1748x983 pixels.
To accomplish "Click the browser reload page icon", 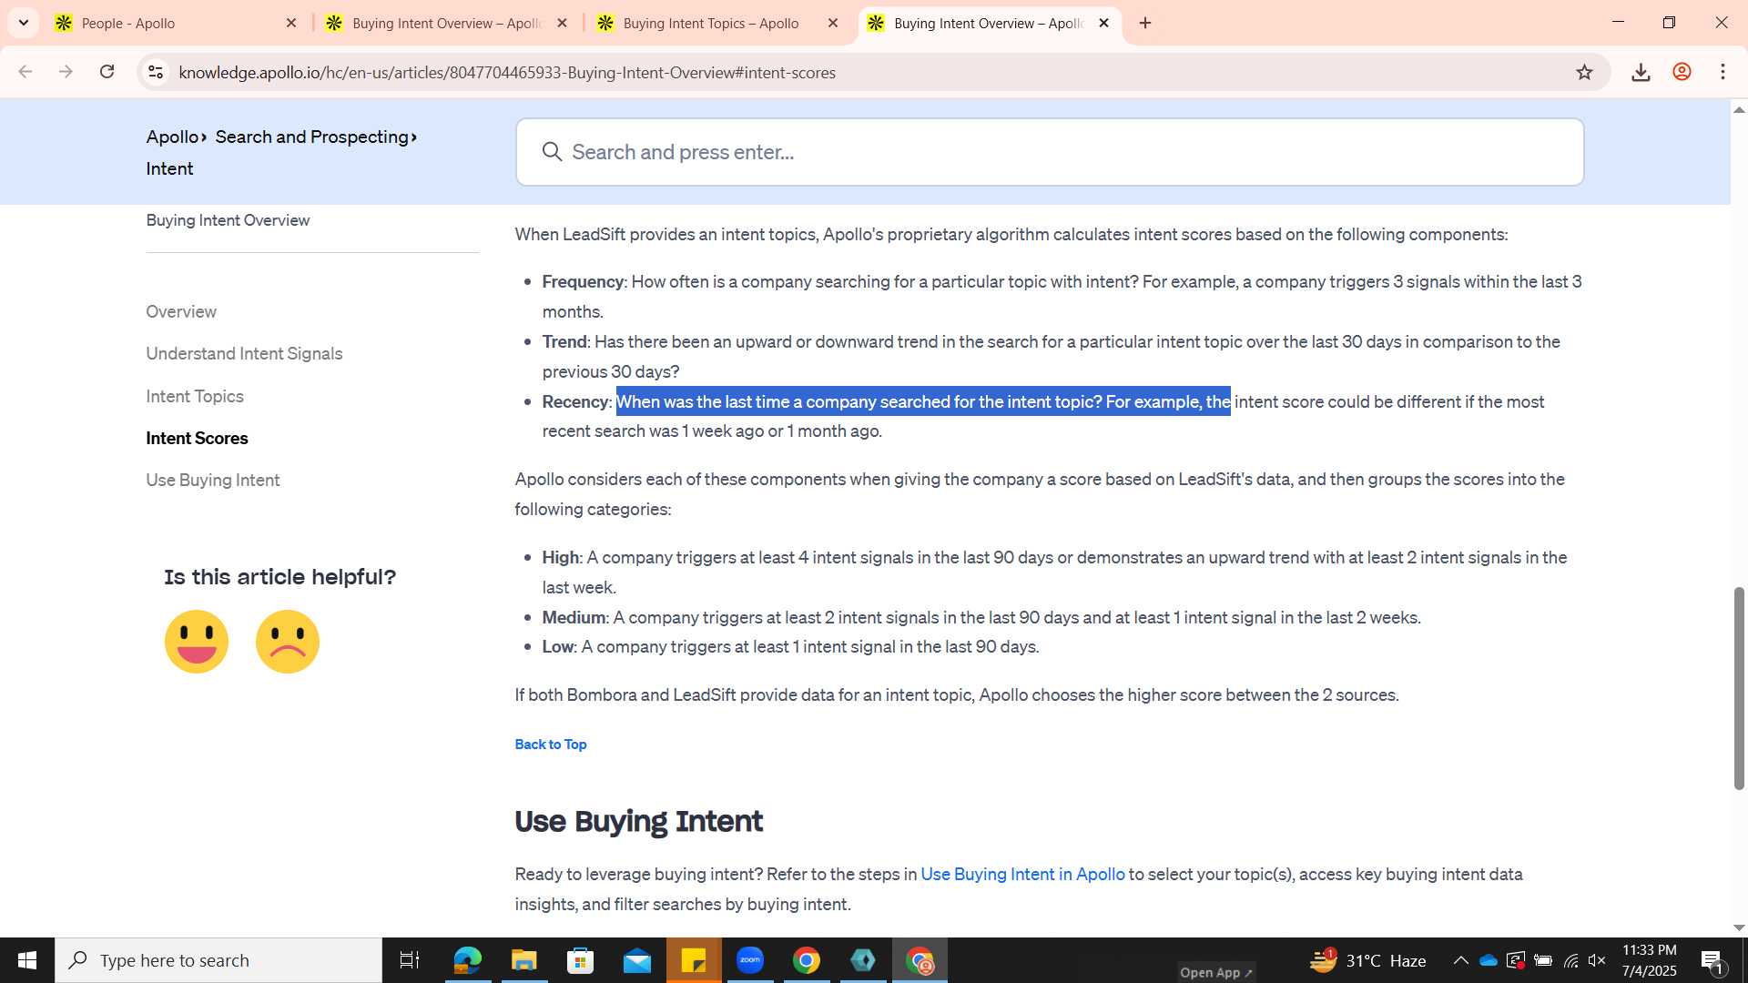I will coord(107,72).
